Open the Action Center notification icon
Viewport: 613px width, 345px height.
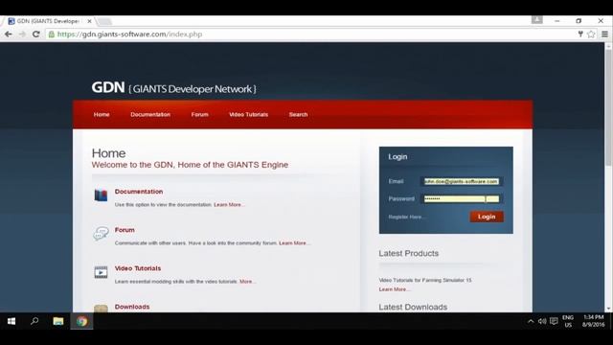pyautogui.click(x=554, y=322)
